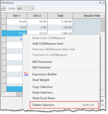Click the Expression Builder E=MC2 icon
Image resolution: width=108 pixels, height=114 pixels.
click(x=26, y=74)
